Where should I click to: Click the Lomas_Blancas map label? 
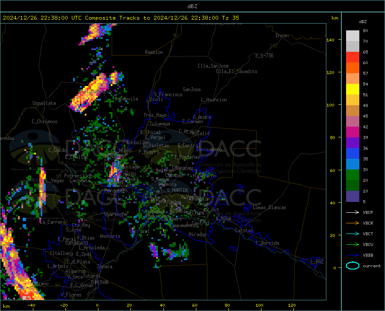[269, 207]
